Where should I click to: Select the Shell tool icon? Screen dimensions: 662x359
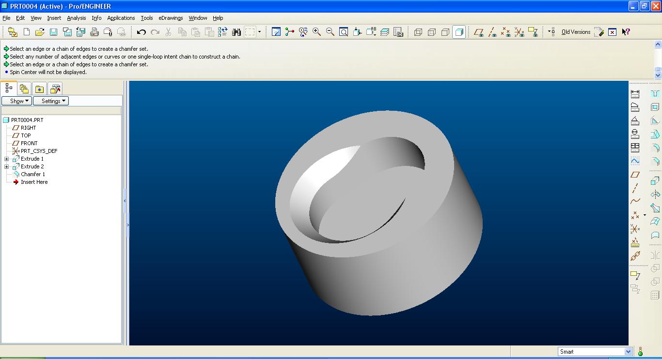click(655, 107)
